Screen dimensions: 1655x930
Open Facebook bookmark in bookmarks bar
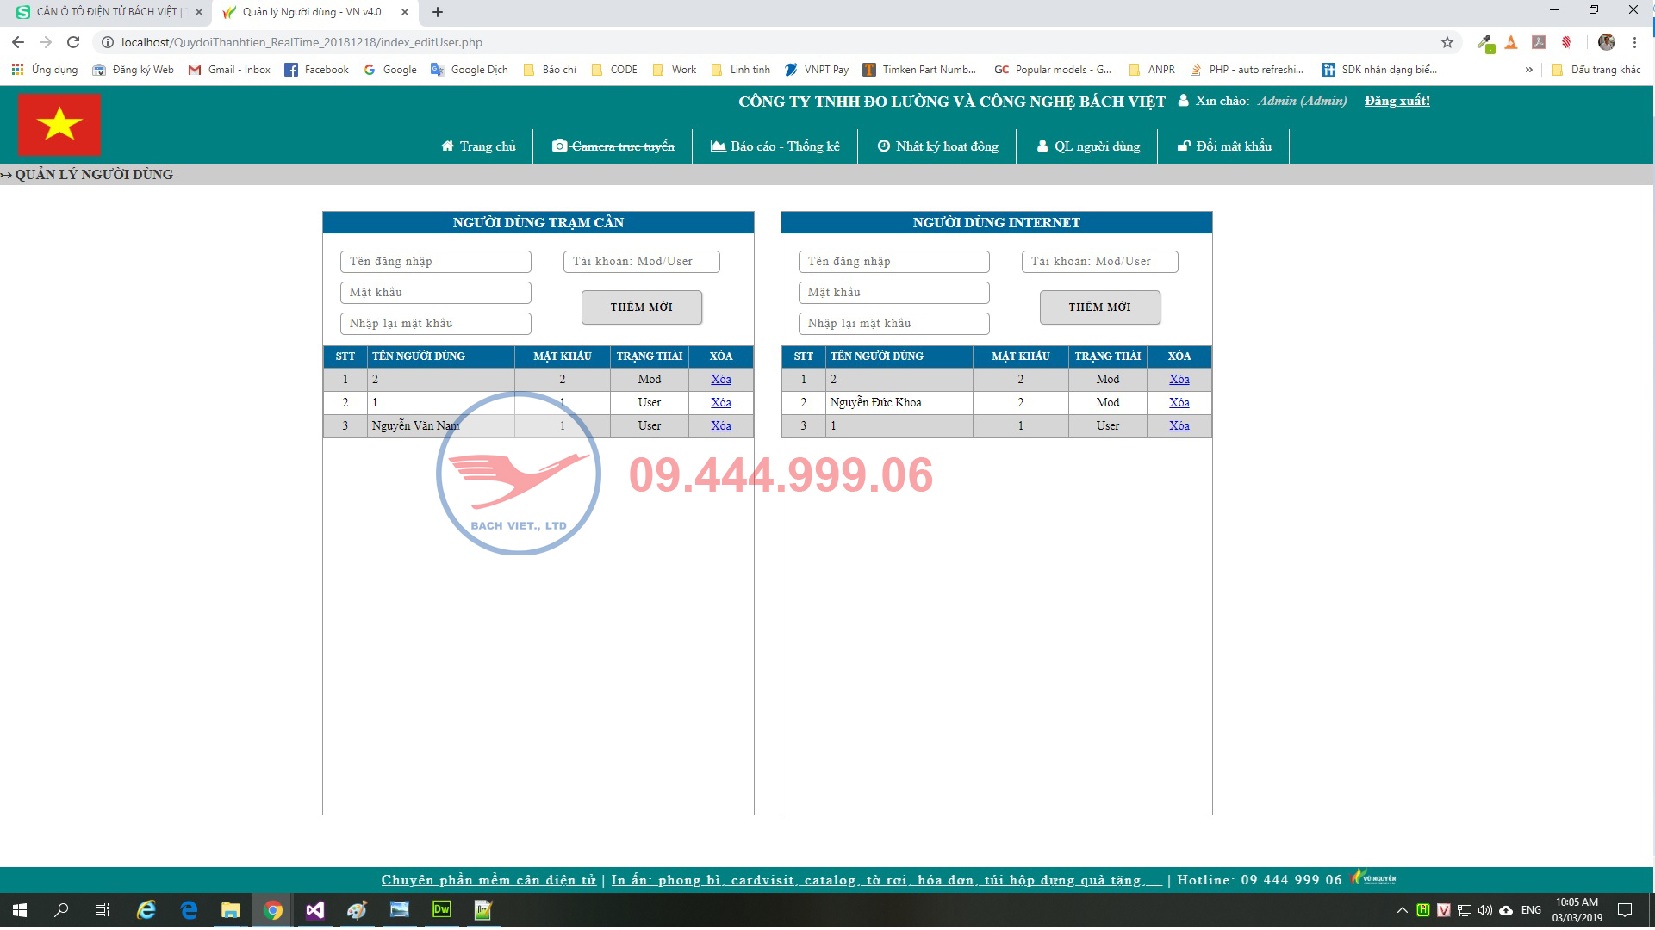click(x=316, y=70)
